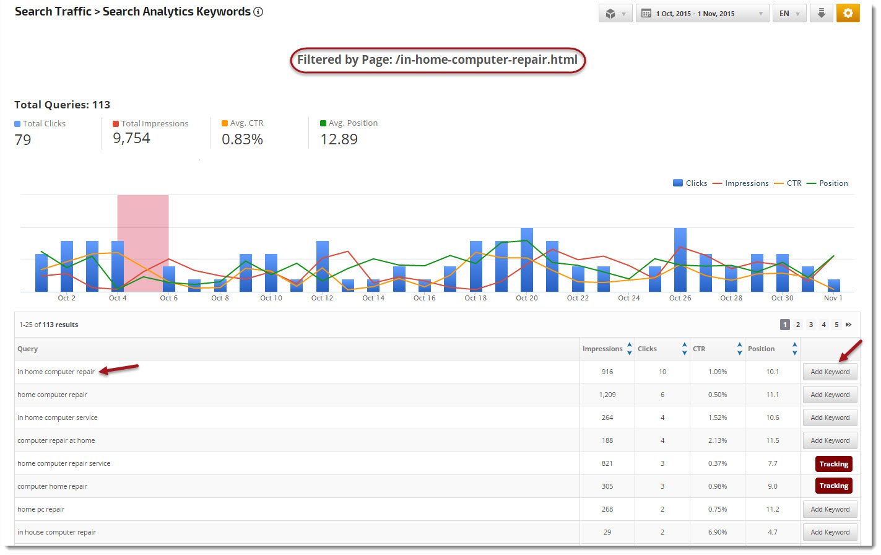Click the download arrow icon
Viewport: 881px width, 555px height.
[822, 13]
